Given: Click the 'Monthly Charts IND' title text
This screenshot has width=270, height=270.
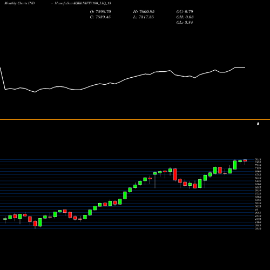Looking at the screenshot, I should pyautogui.click(x=19, y=3).
